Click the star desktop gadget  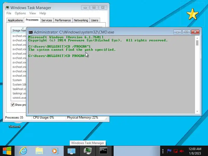(x=192, y=14)
